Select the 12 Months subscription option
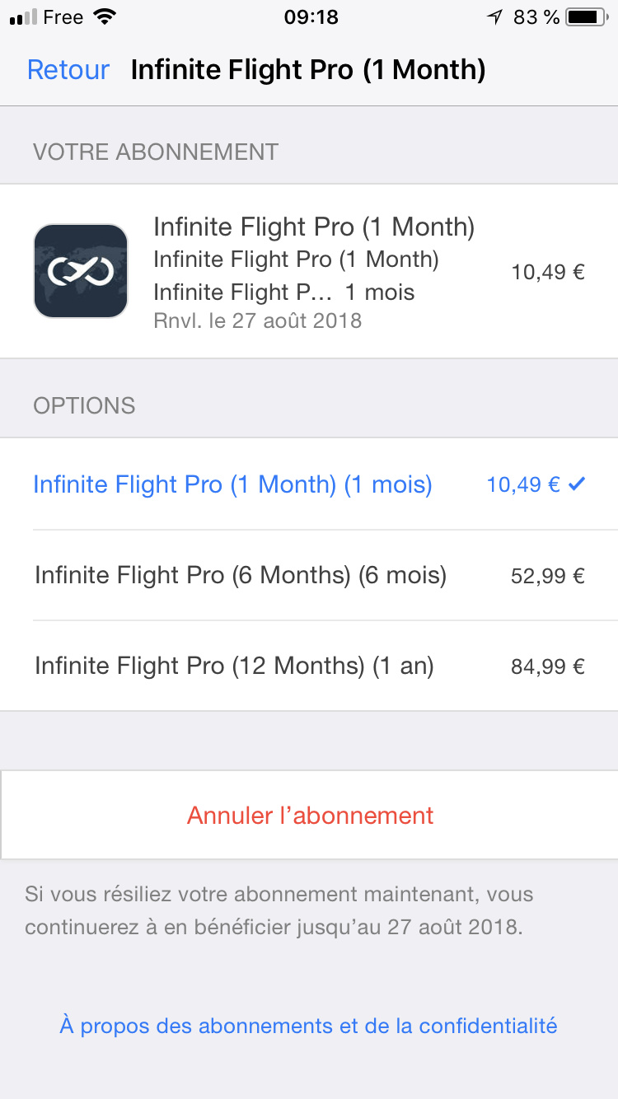The height and width of the screenshot is (1099, 618). pos(234,666)
